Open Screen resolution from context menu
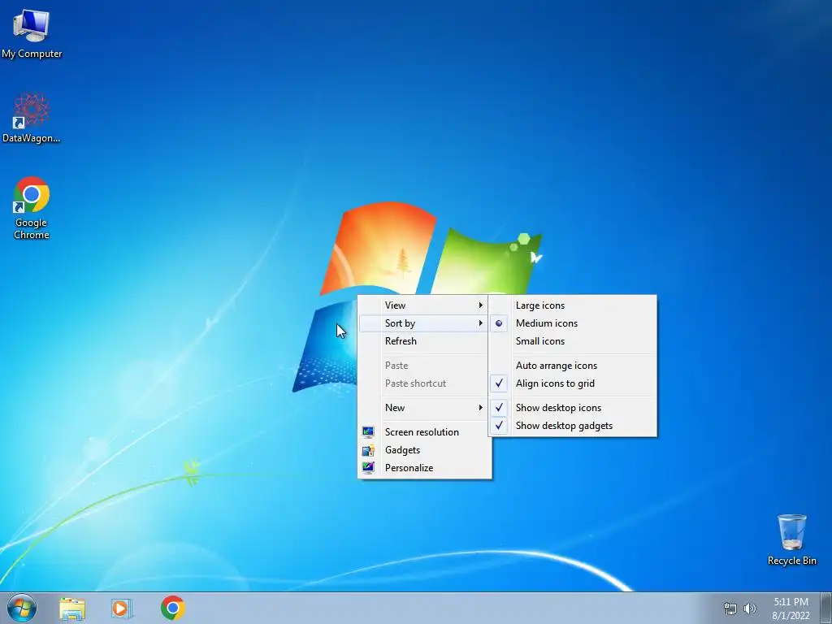Image resolution: width=832 pixels, height=624 pixels. click(x=423, y=432)
